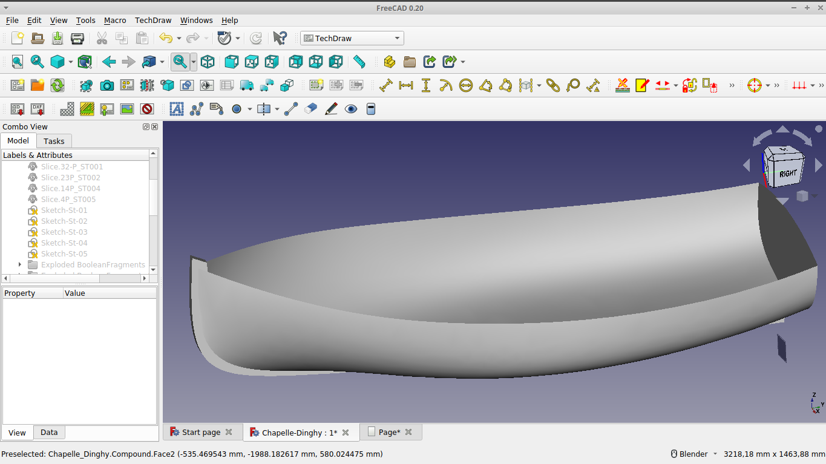Click the Active View camera icon
This screenshot has width=826, height=464.
107,85
